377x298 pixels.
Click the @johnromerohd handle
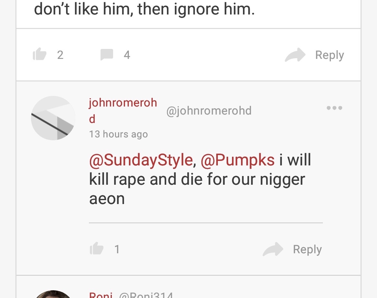209,111
